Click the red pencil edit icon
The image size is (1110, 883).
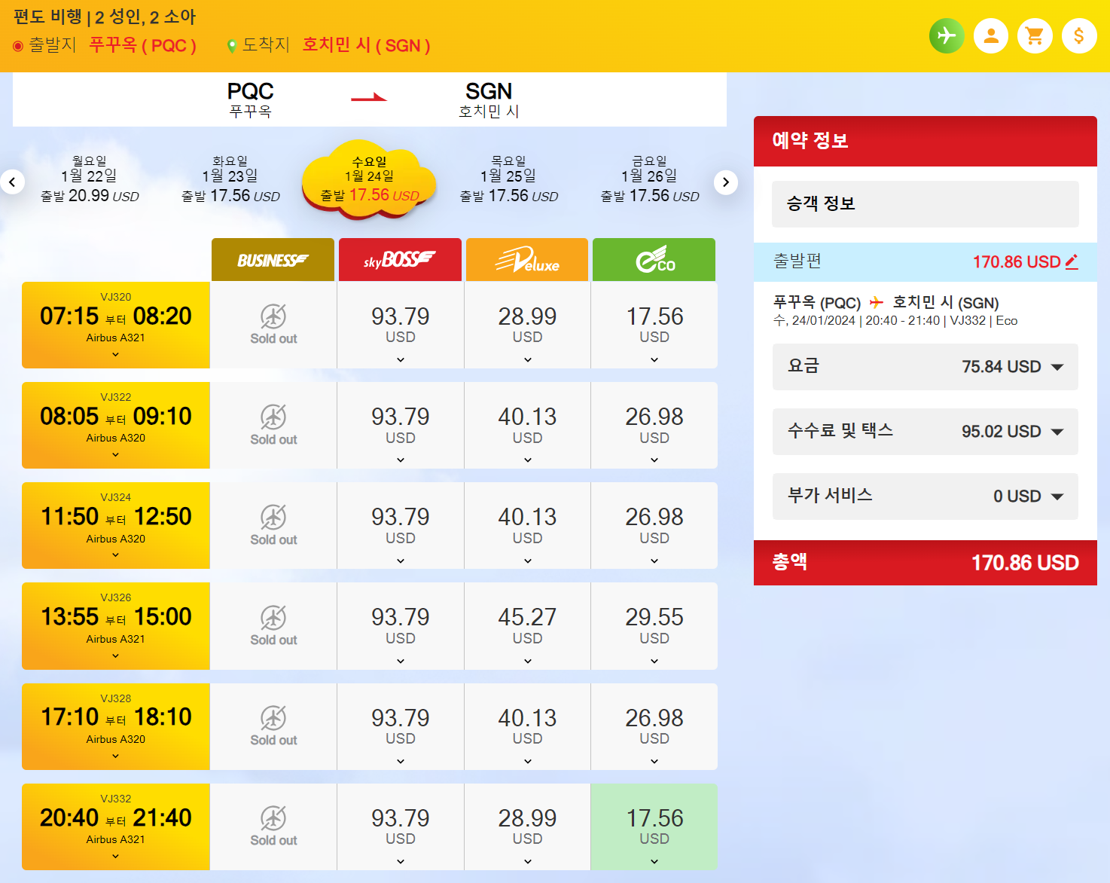pyautogui.click(x=1072, y=261)
